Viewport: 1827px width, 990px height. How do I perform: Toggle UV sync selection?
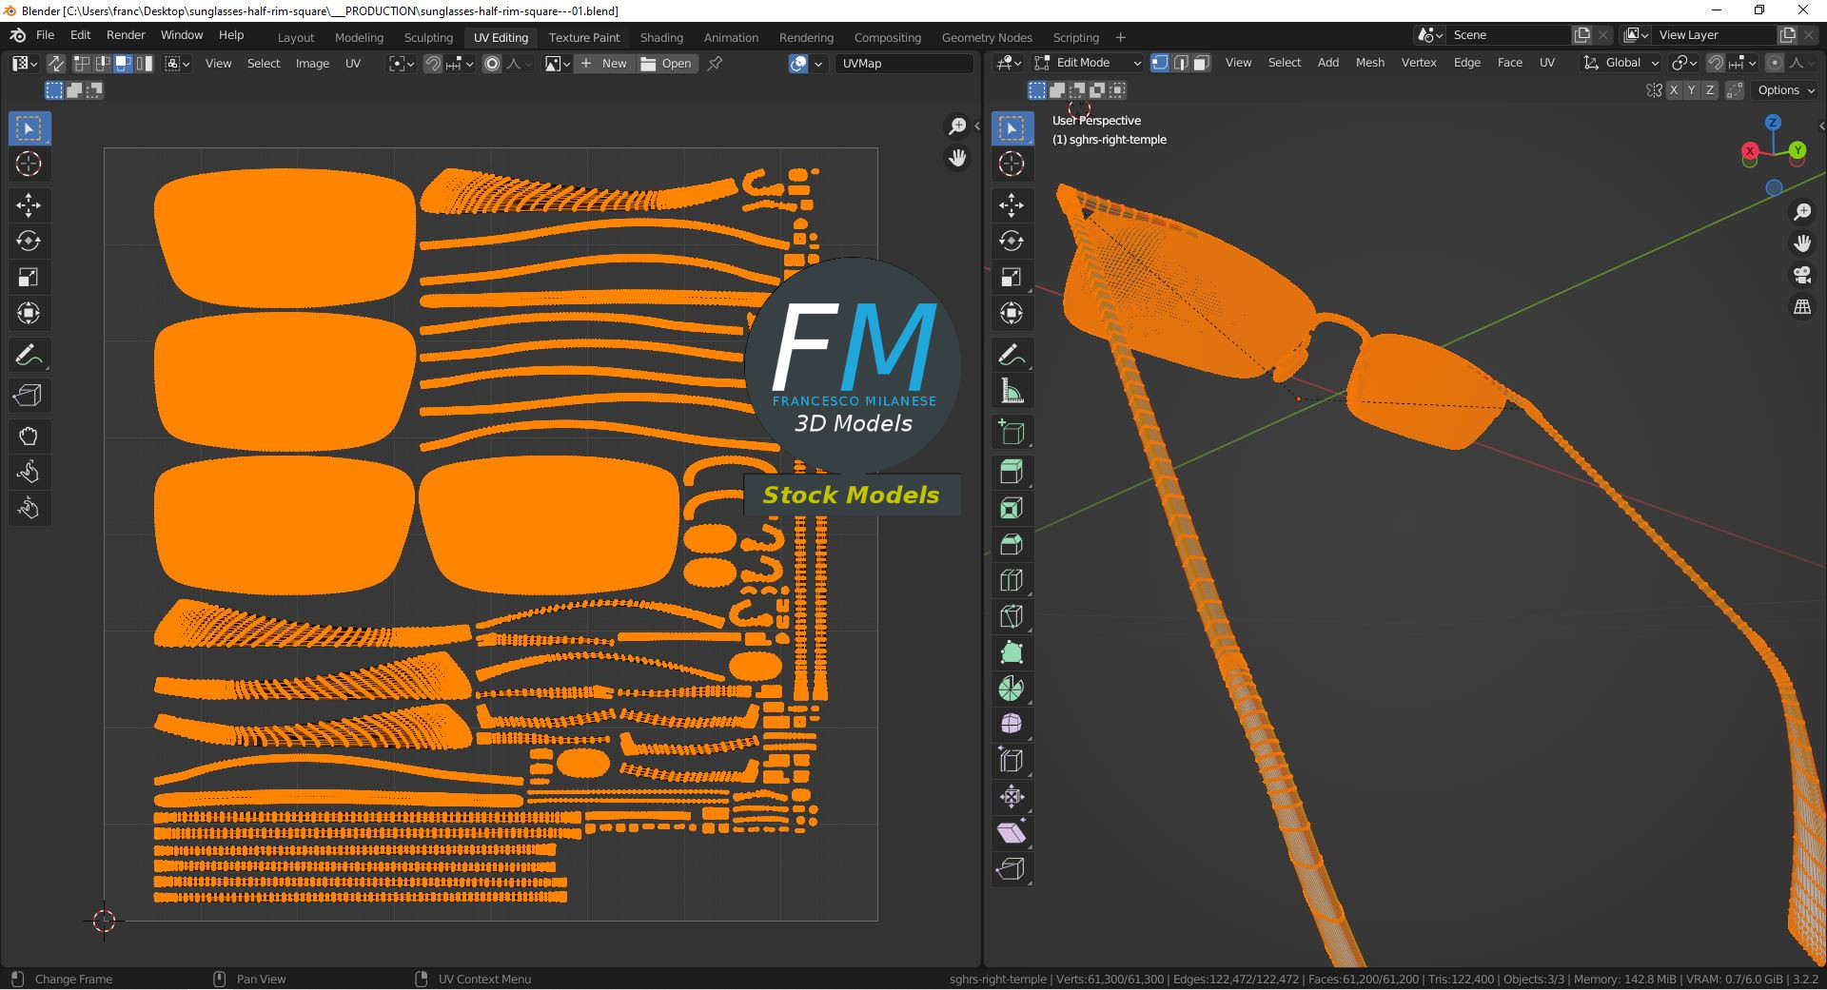click(56, 64)
